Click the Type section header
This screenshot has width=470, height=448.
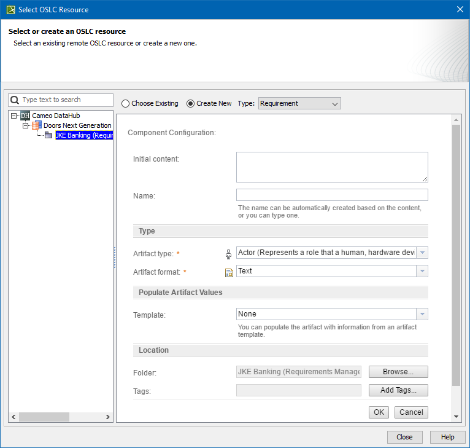(280, 231)
